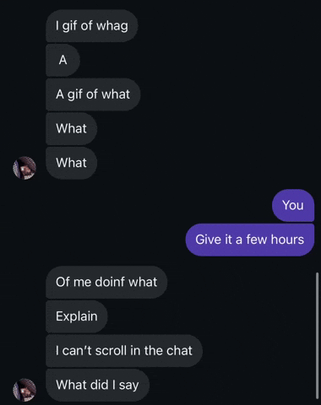Click the word "whag" in the top message
Viewport: 321px width, 405px height.
pos(112,26)
